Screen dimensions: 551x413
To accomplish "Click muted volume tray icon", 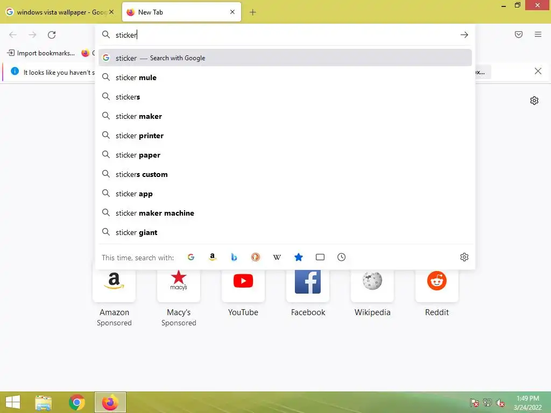I will pyautogui.click(x=500, y=403).
